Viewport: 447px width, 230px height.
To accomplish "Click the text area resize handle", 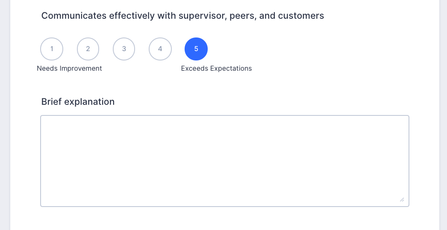I will point(402,199).
